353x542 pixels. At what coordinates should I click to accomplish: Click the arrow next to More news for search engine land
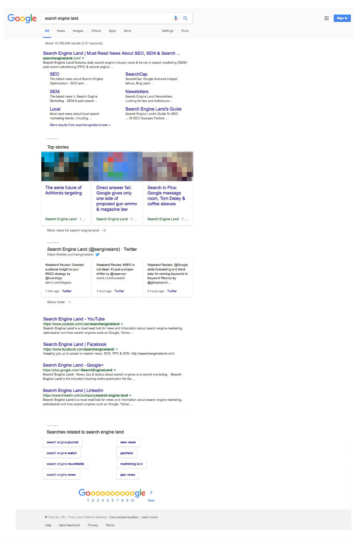tap(103, 230)
